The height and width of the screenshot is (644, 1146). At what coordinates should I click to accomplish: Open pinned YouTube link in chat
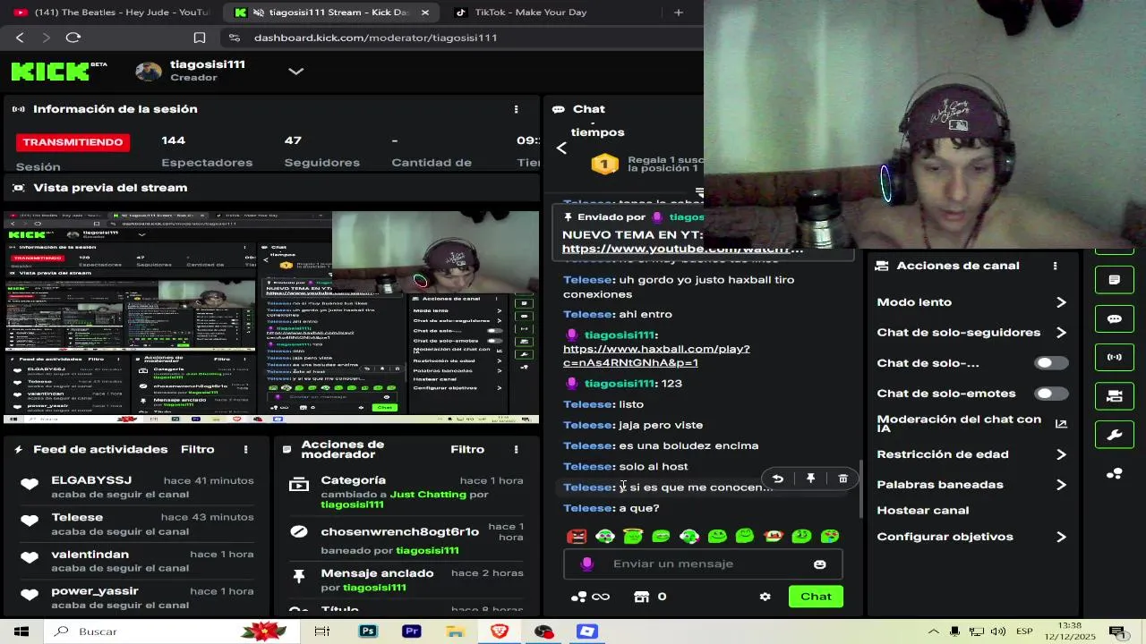point(682,249)
